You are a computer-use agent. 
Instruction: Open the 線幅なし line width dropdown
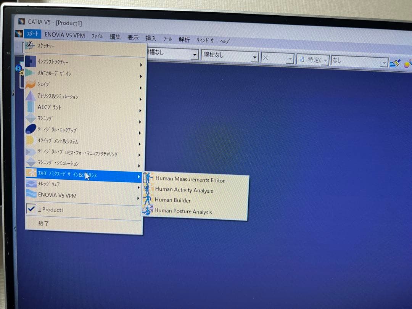click(195, 55)
